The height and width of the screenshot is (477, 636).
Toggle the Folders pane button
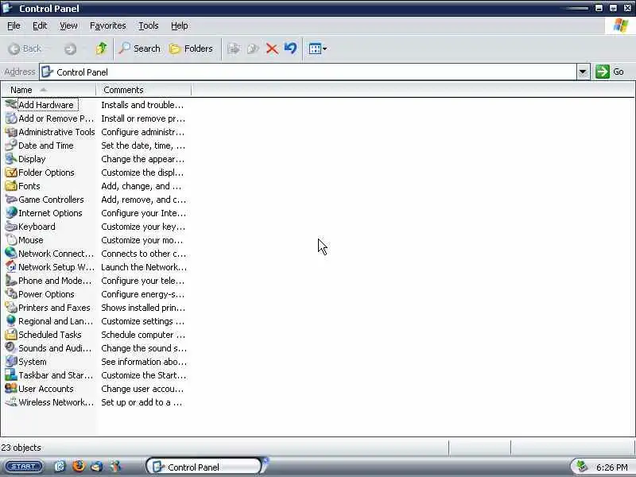tap(191, 48)
